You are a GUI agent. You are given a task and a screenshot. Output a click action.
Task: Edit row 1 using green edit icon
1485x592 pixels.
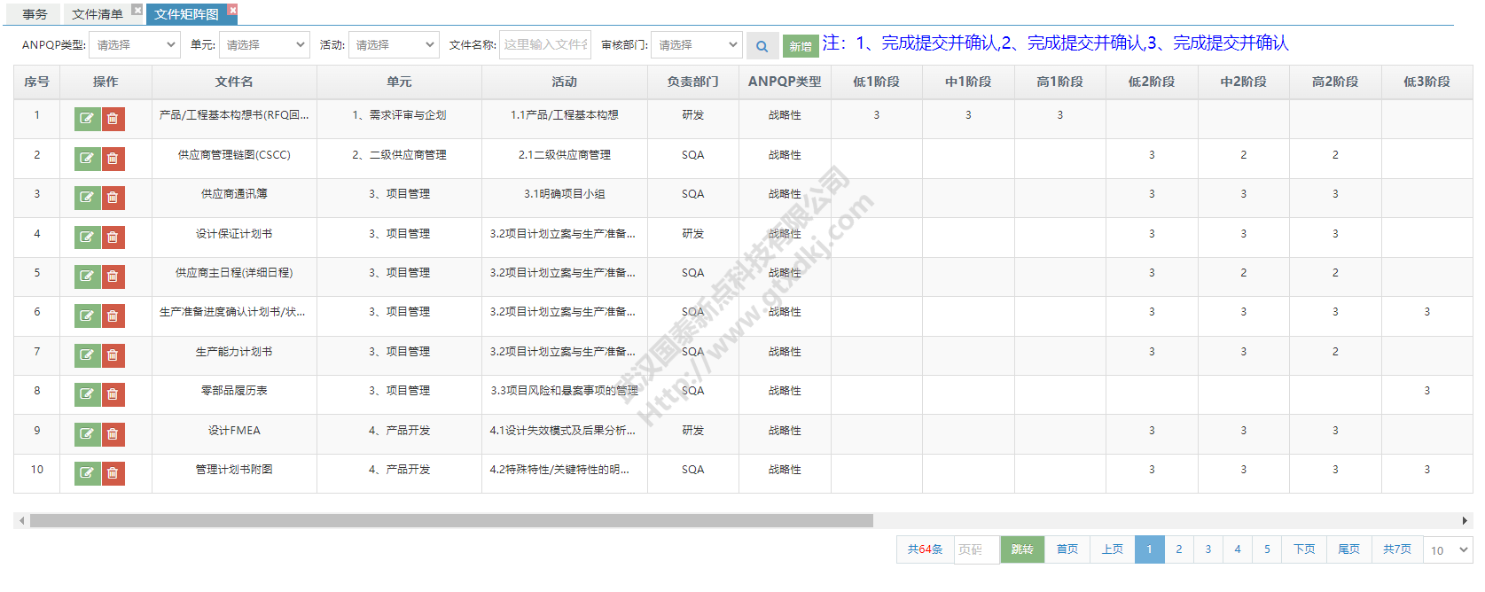(87, 119)
